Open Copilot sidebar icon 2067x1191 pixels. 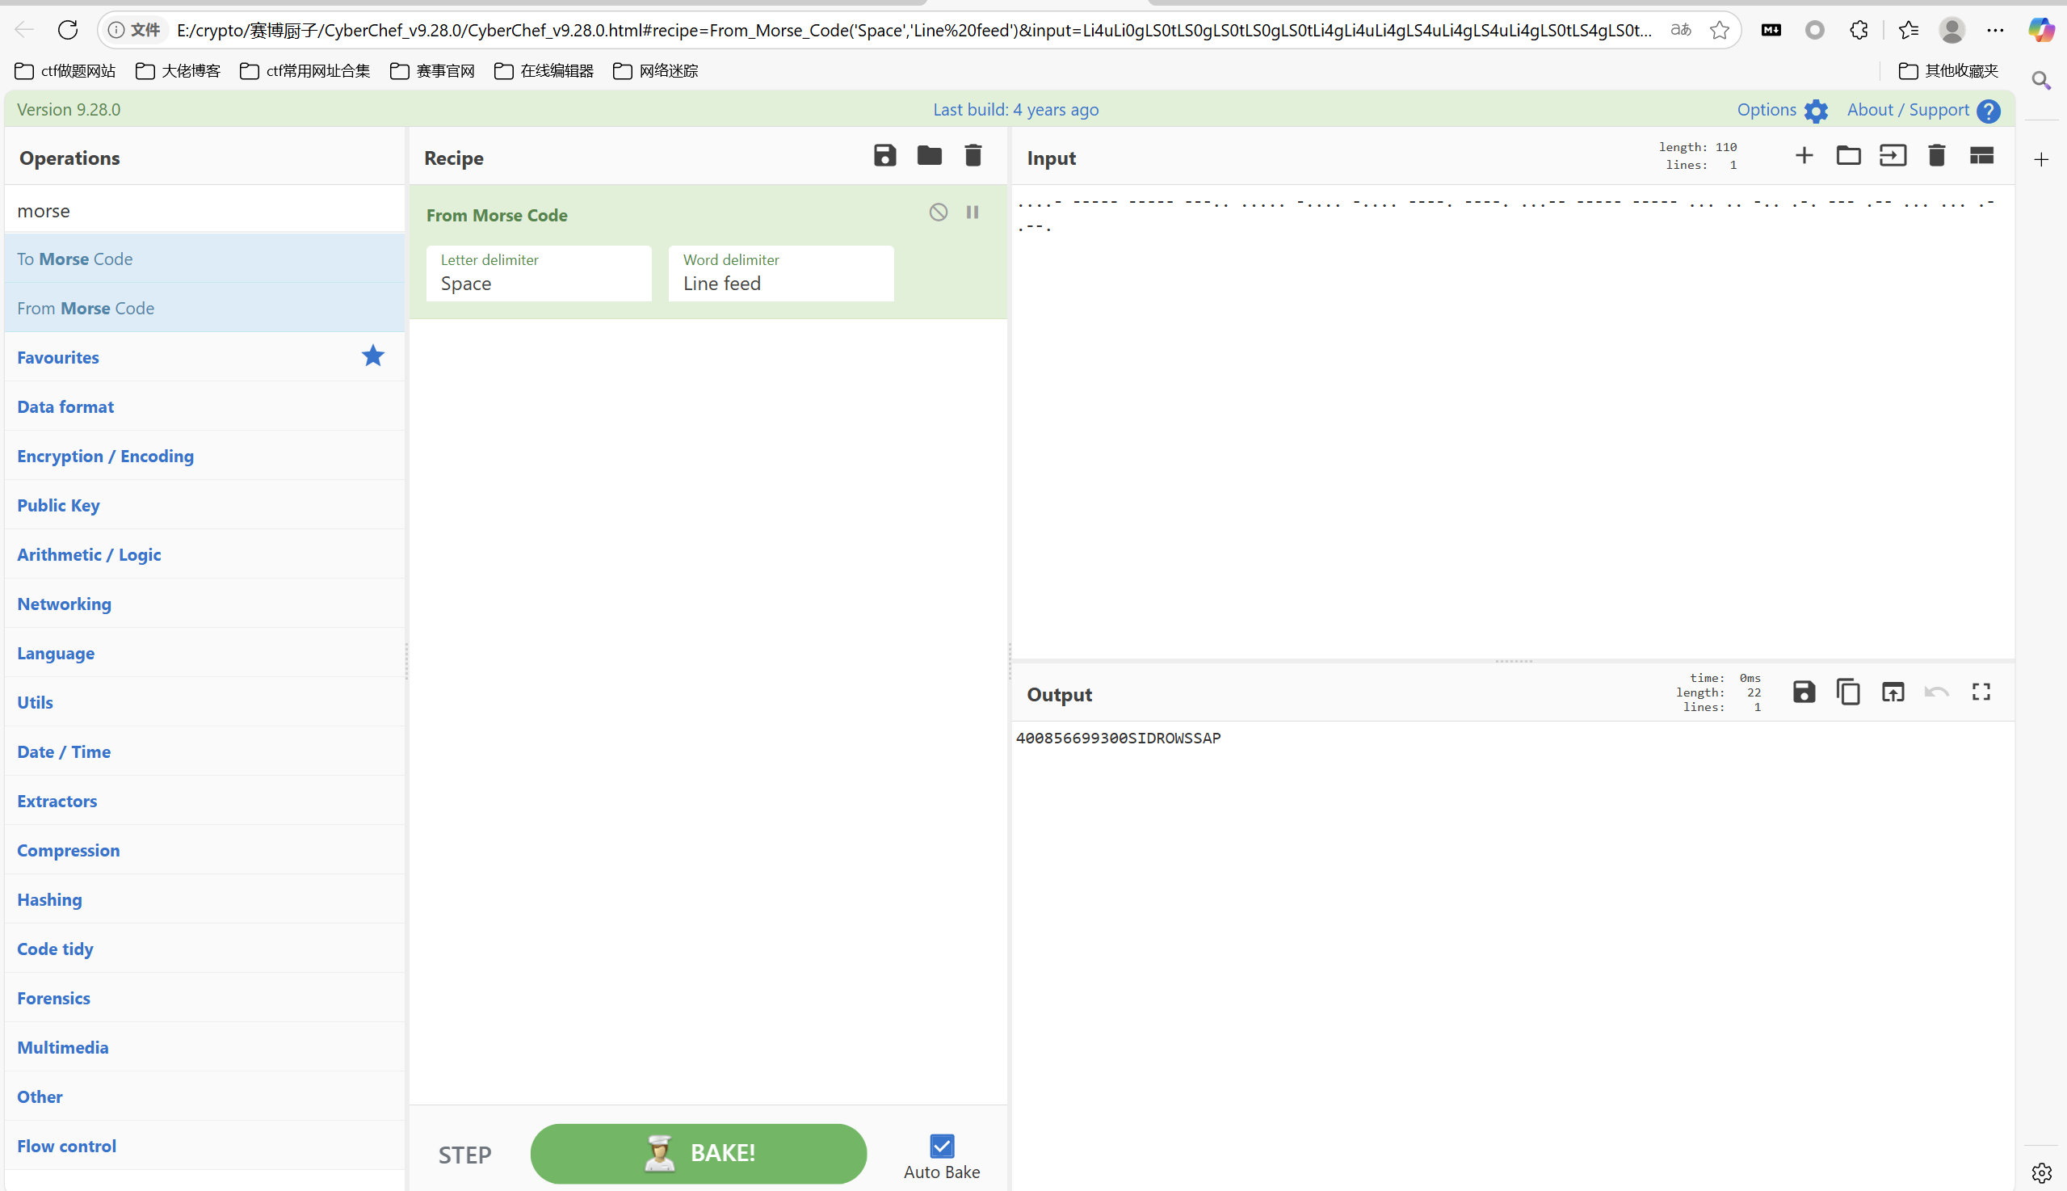coord(2042,30)
